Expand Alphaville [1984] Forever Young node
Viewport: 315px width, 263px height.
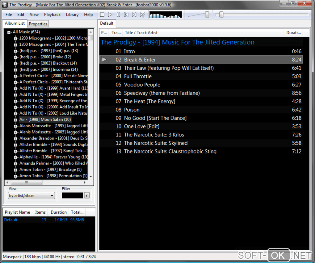[15, 157]
